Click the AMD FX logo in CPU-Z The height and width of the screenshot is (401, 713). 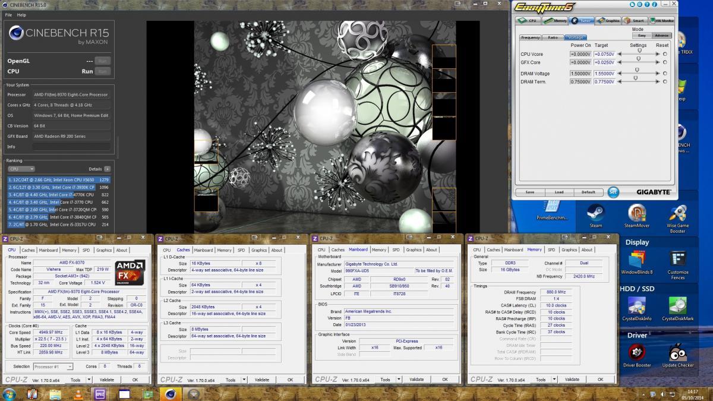[130, 273]
